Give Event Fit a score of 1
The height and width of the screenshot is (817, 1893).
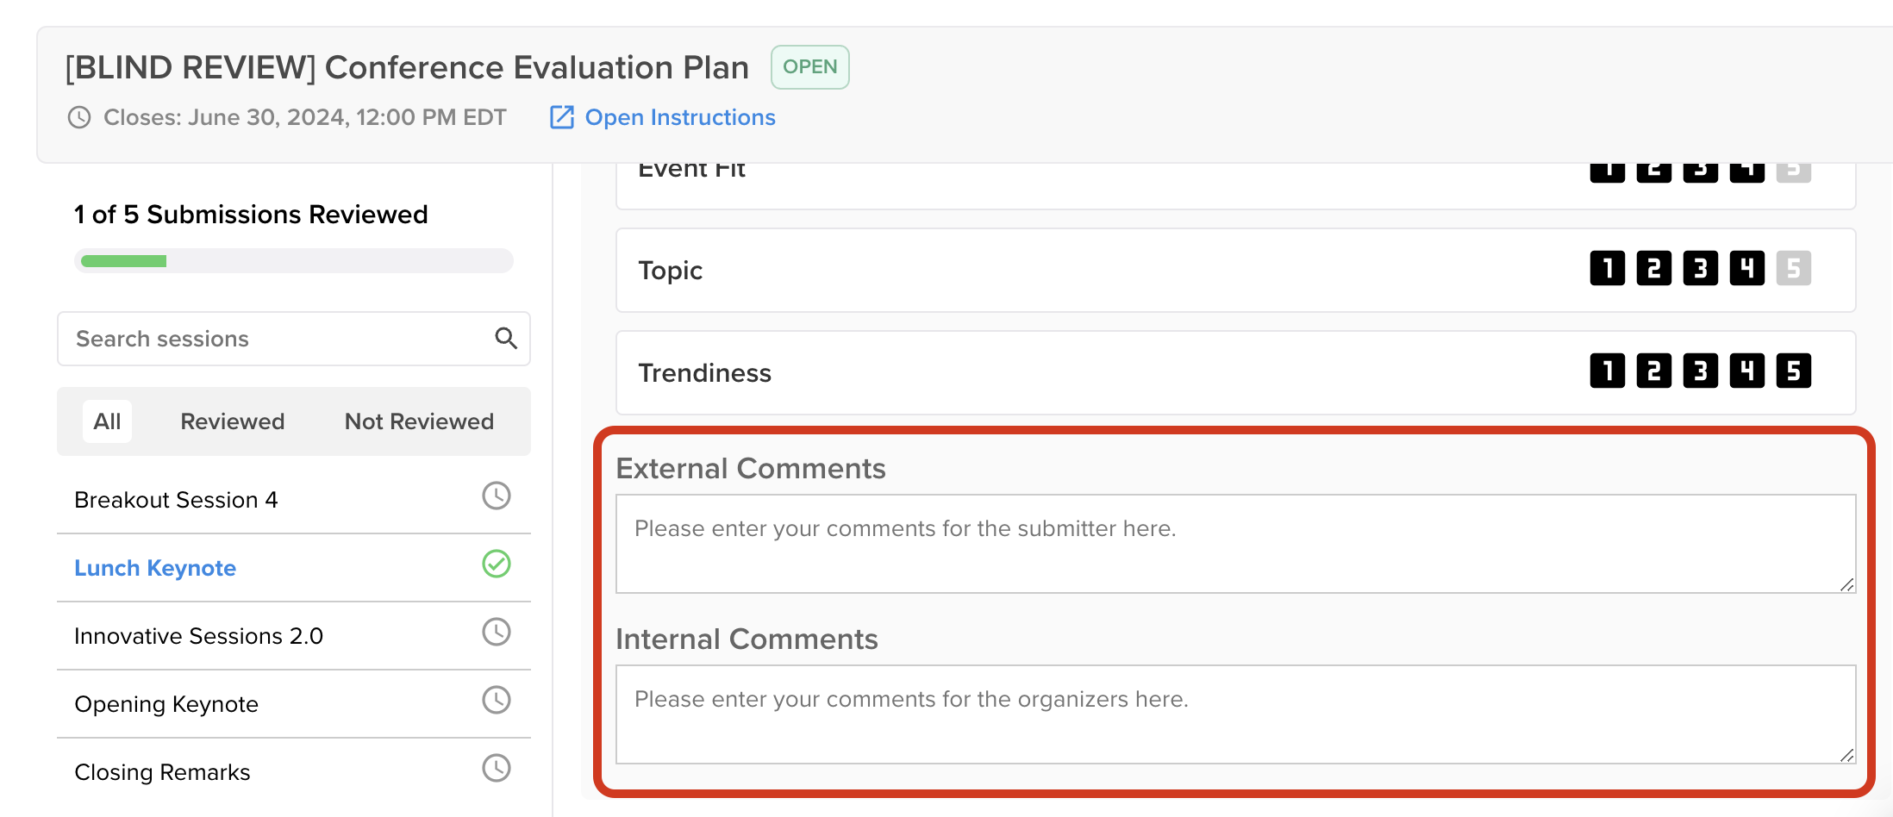1607,169
